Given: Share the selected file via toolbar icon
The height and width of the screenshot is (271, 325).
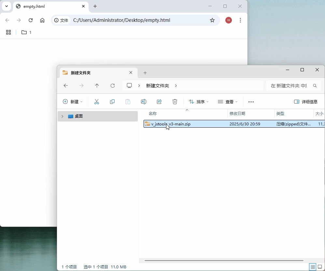Looking at the screenshot, I should tap(159, 102).
